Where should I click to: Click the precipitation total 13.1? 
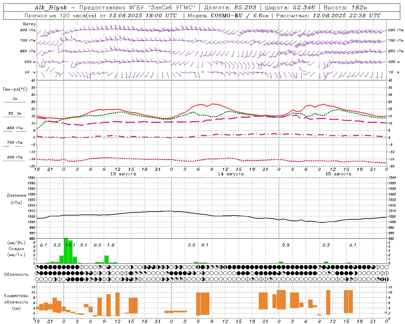tap(70, 245)
